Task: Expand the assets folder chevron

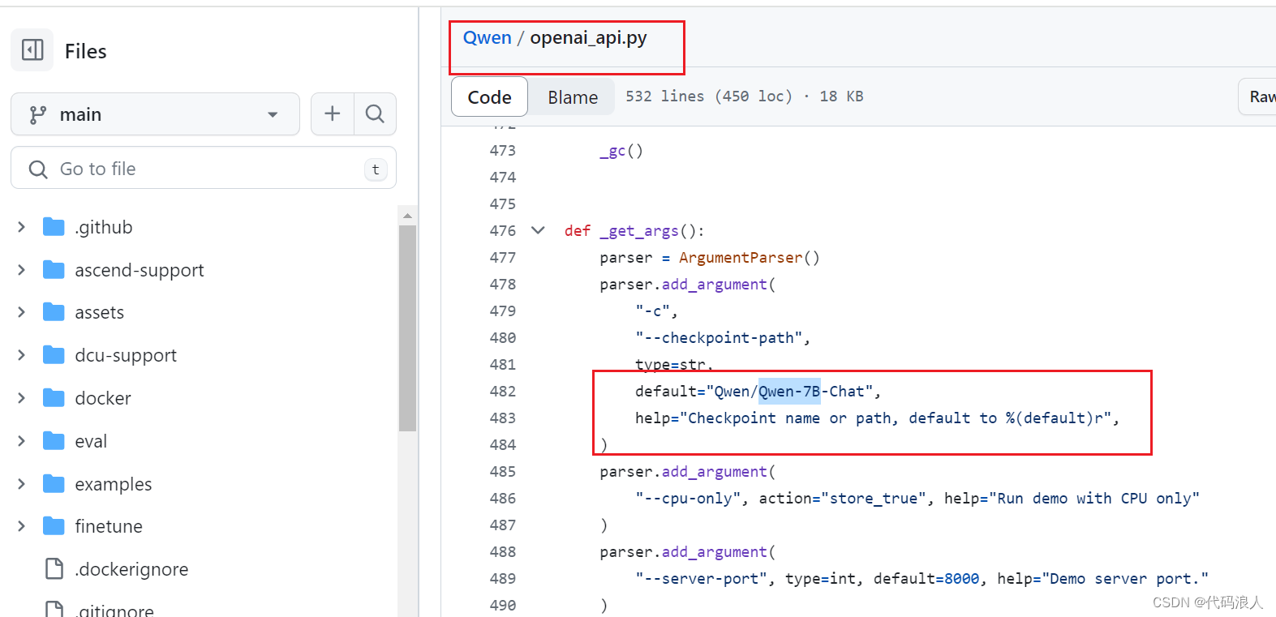Action: coord(22,312)
